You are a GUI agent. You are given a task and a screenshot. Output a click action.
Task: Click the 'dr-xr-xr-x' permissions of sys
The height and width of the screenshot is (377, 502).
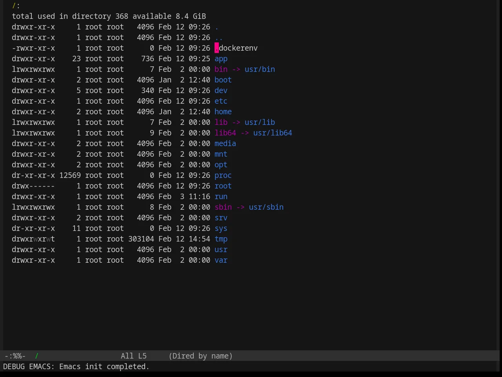click(33, 229)
